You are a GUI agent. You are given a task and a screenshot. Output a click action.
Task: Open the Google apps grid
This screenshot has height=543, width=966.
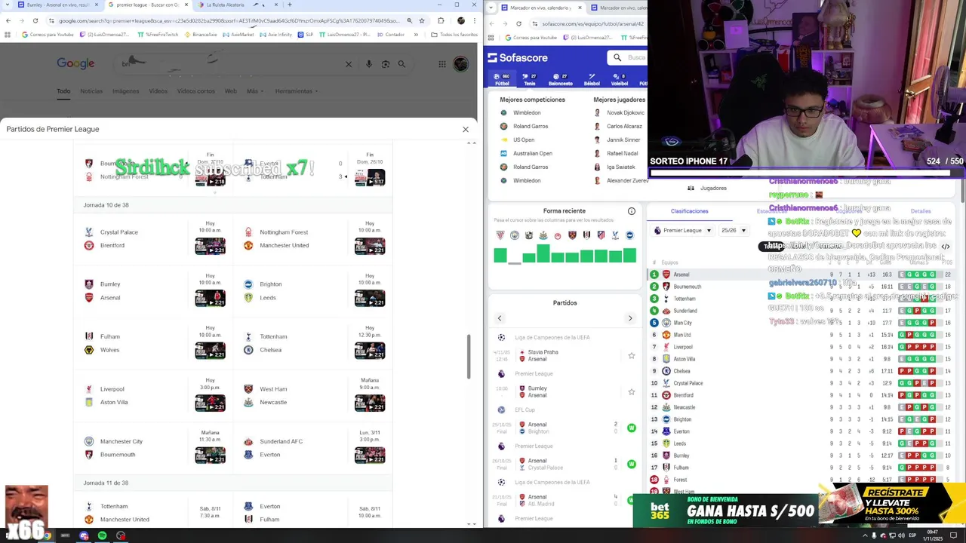[x=442, y=64]
